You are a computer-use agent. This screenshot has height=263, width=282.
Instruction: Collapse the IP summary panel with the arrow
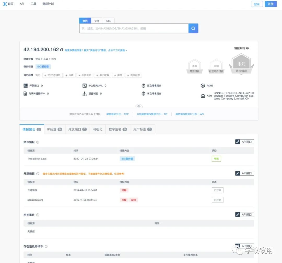click(139, 106)
